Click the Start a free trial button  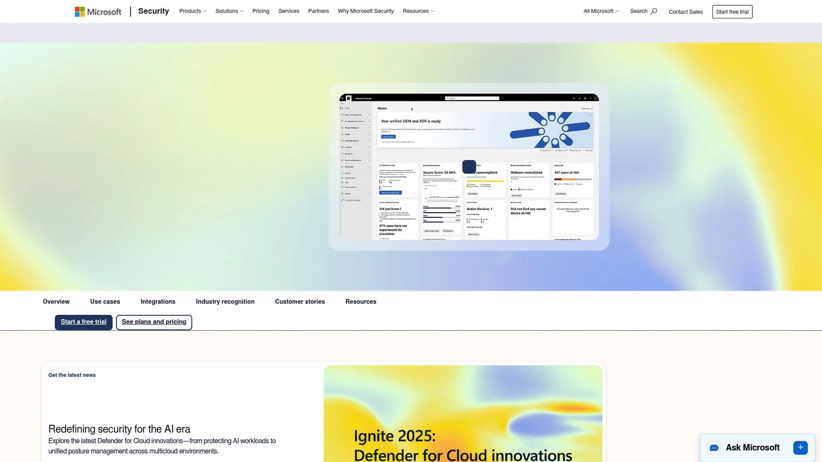point(84,322)
